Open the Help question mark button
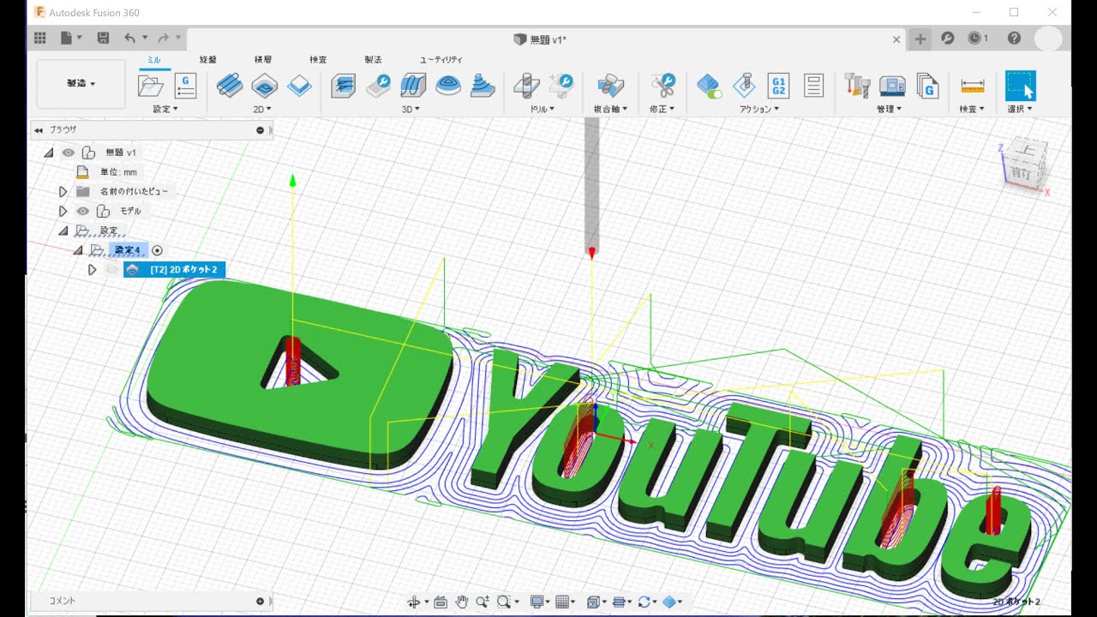Screen dimensions: 1097x617 tap(1014, 39)
